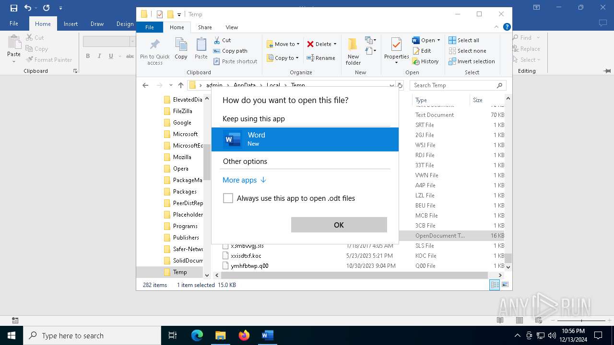Click the Italic button in Word
This screenshot has width=614, height=345.
pyautogui.click(x=99, y=56)
